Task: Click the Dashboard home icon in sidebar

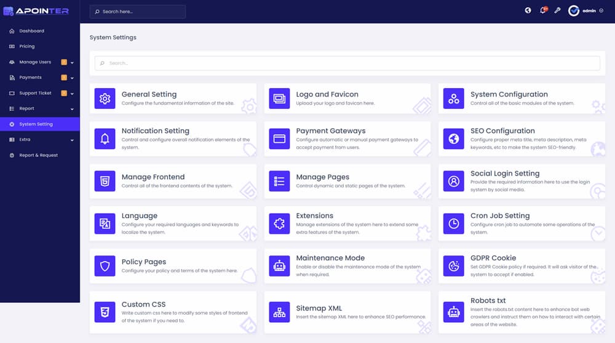Action: click(12, 31)
